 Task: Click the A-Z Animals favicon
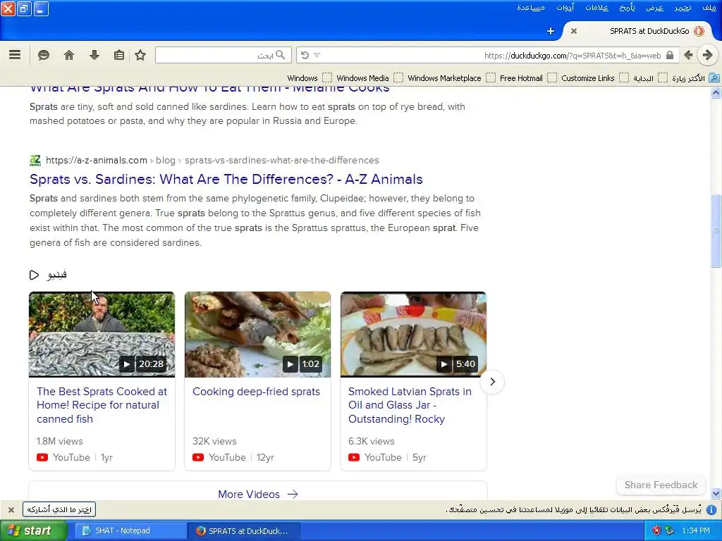[35, 160]
